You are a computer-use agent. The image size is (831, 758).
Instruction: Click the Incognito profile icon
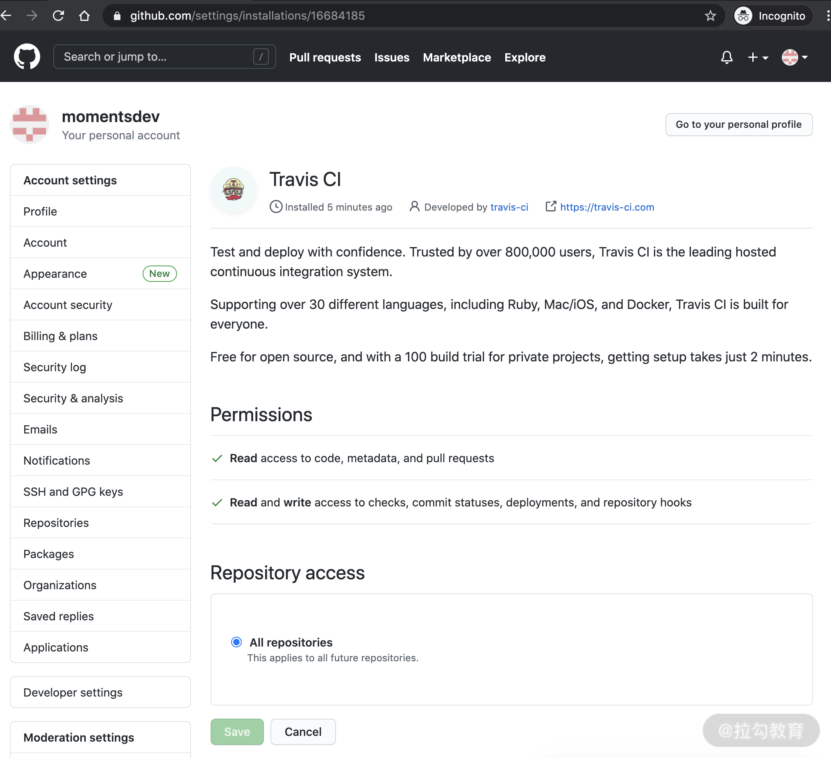(x=744, y=16)
